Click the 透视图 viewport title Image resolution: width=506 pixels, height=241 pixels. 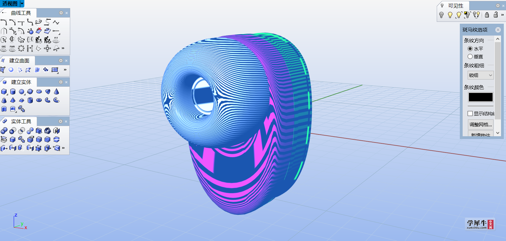[x=10, y=3]
